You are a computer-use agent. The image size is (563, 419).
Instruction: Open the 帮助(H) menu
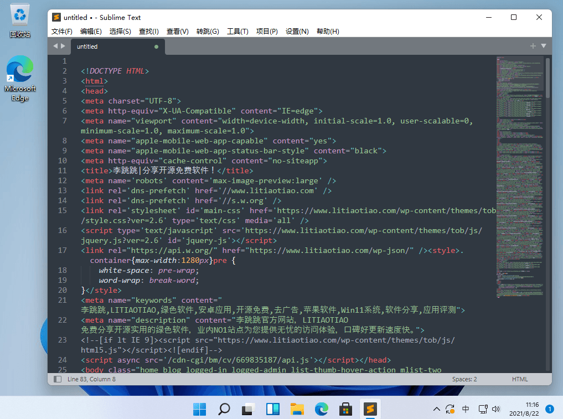click(x=328, y=31)
